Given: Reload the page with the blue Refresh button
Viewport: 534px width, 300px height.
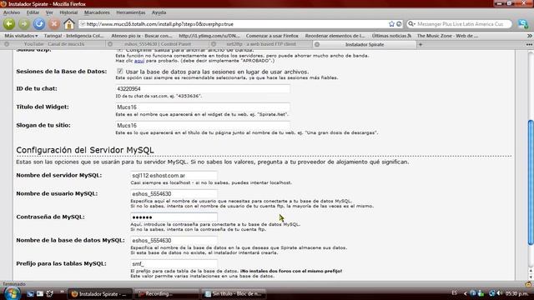Looking at the screenshot, I should [x=39, y=24].
